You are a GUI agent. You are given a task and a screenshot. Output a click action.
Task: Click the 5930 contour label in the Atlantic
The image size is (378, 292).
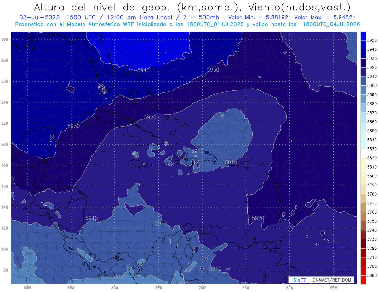click(213, 70)
